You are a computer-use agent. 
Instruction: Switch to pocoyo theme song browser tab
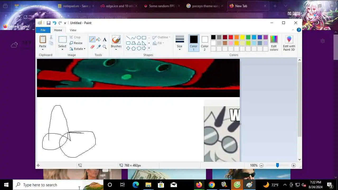click(x=205, y=6)
